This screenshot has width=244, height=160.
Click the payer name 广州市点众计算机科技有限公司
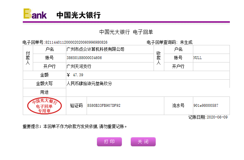pyautogui.click(x=95, y=49)
